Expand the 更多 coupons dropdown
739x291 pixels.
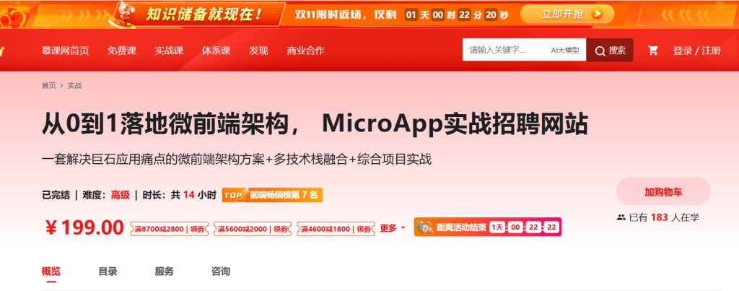point(393,228)
